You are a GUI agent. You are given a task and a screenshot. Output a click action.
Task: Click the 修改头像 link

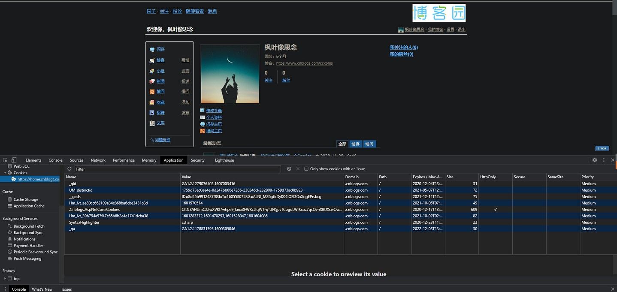click(213, 110)
